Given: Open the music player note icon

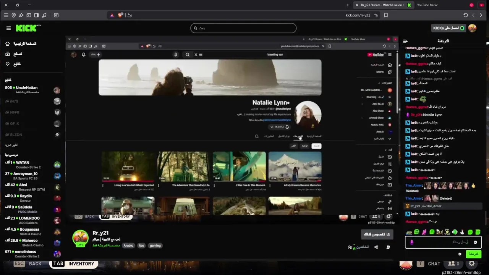Looking at the screenshot, I should pos(44,15).
